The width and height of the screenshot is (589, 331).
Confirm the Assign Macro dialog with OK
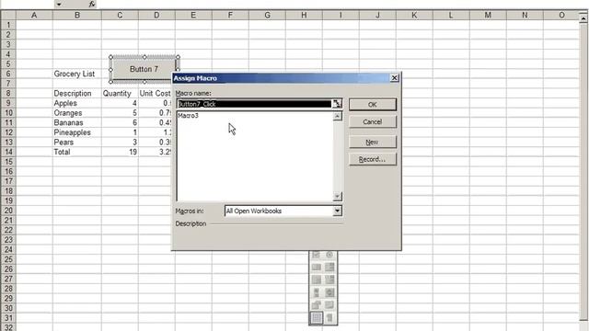[372, 104]
